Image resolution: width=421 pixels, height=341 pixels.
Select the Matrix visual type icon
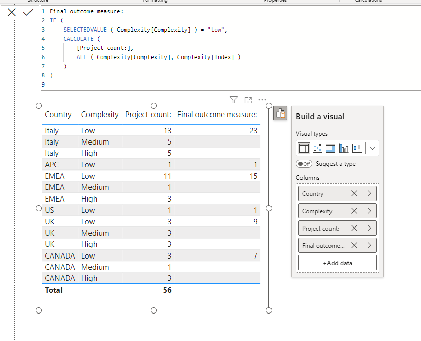[330, 148]
